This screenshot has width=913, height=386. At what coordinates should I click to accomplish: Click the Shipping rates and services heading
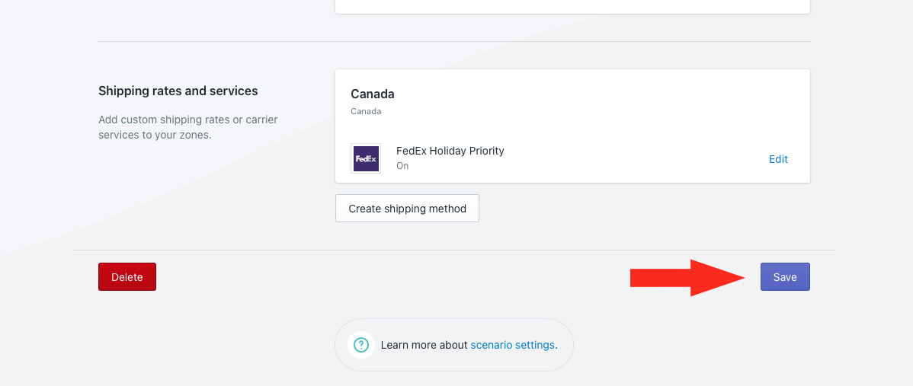[x=178, y=91]
